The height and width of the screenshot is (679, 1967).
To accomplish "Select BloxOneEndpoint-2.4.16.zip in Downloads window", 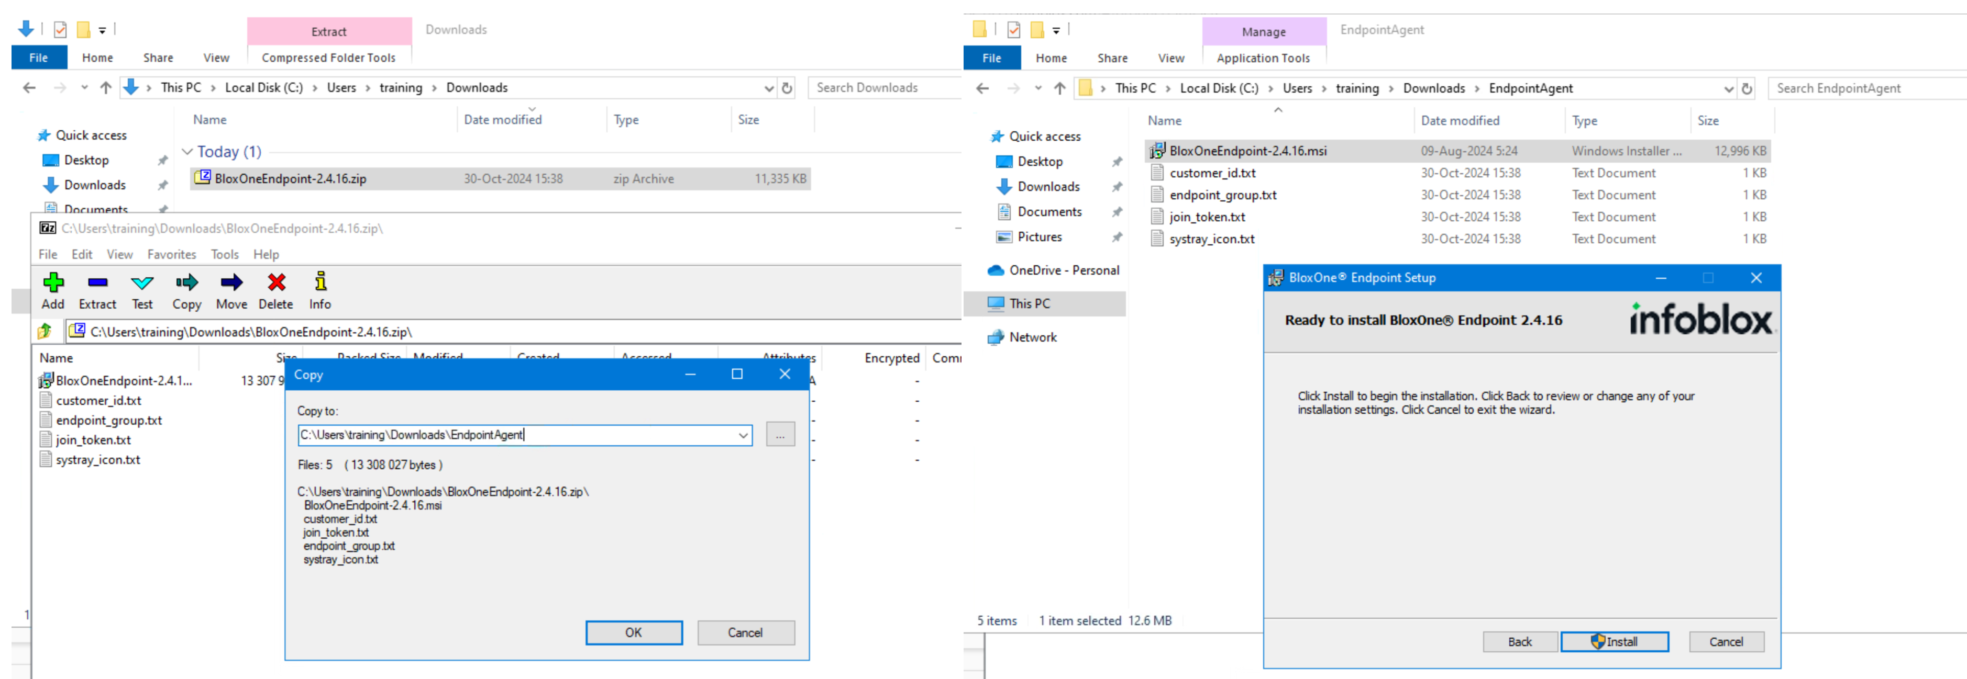I will point(500,178).
